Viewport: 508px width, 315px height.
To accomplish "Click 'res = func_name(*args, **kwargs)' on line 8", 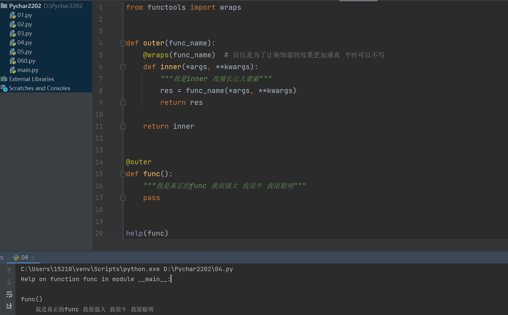I will pos(228,91).
